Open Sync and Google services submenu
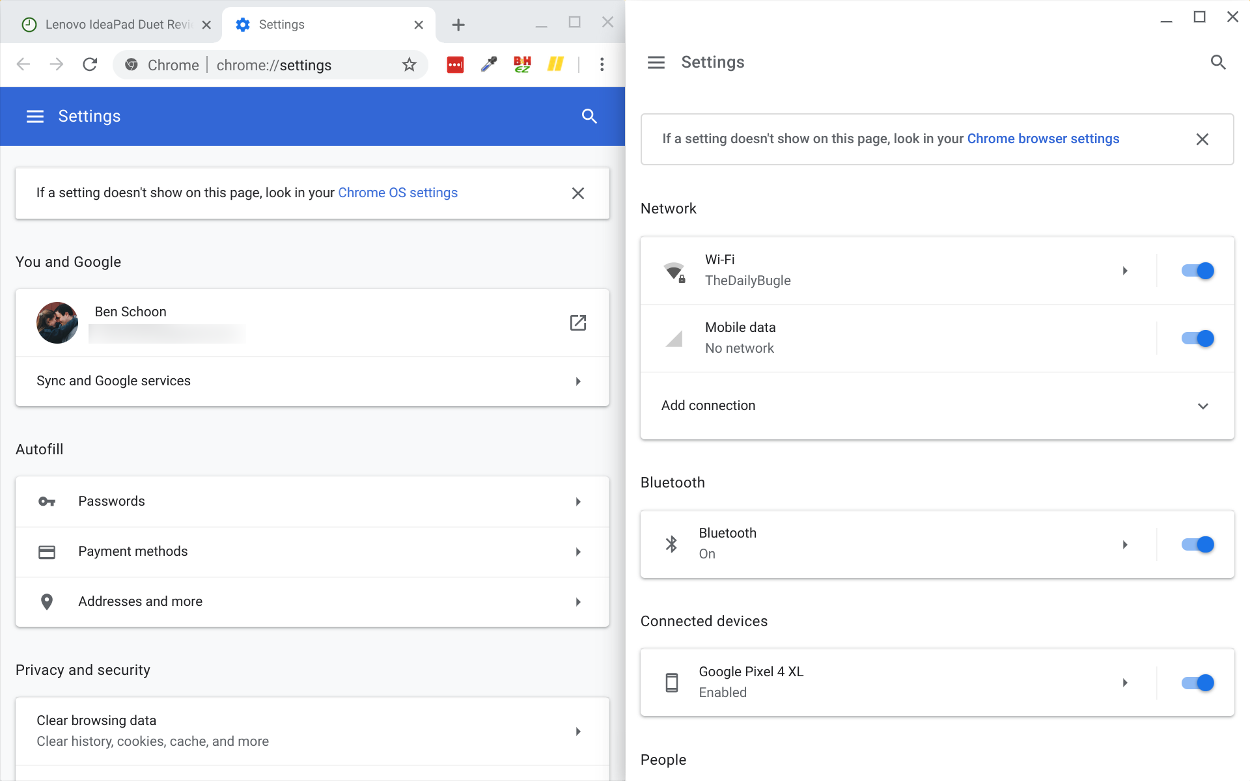Viewport: 1250px width, 781px height. (x=312, y=381)
